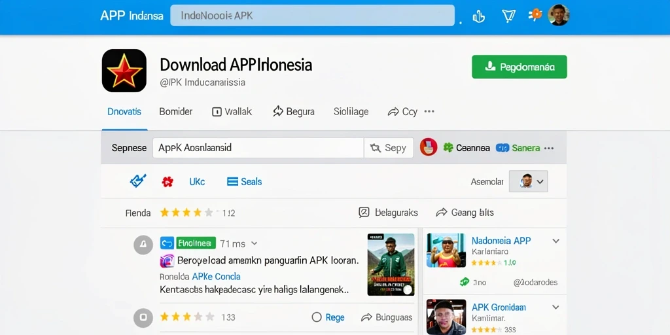Click the @IPK Imducanarissia handle
This screenshot has height=335, width=670.
coord(203,82)
